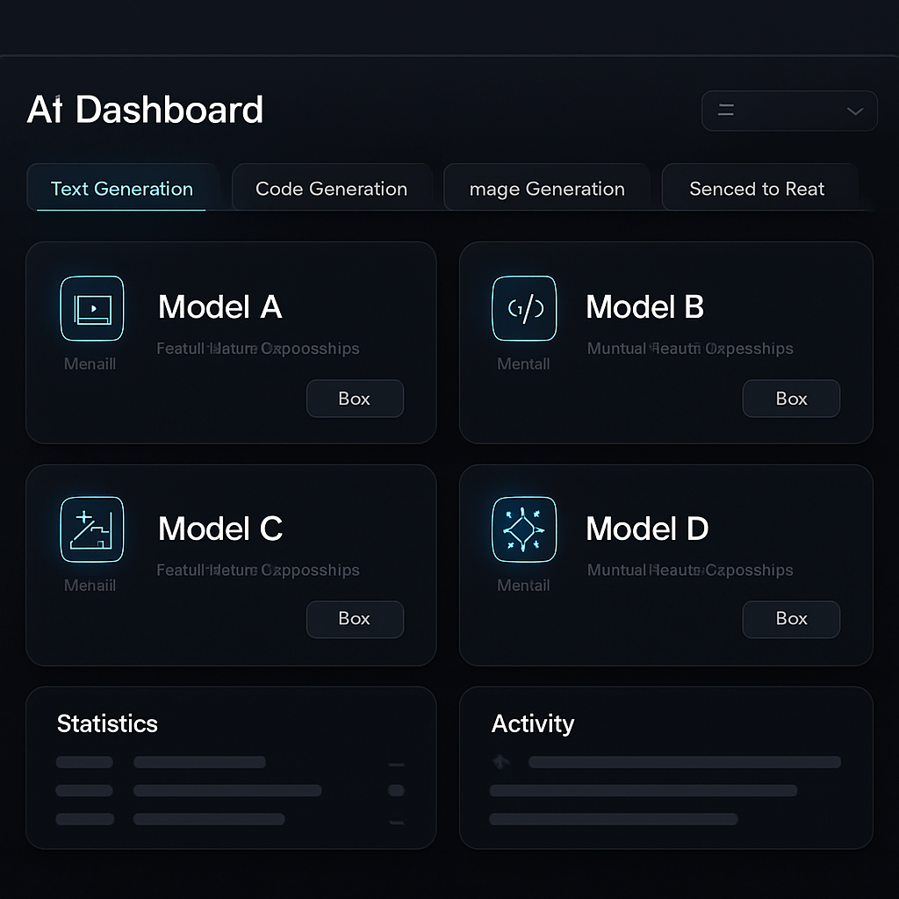Screen dimensions: 899x899
Task: Click the description text under Model D
Action: [690, 570]
